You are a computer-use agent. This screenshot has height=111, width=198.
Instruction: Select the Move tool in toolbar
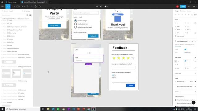click(x=8, y=6)
